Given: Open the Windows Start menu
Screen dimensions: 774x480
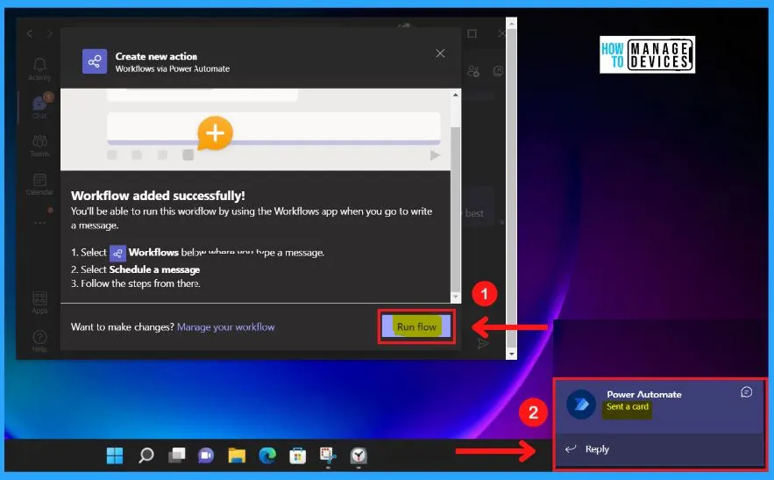Looking at the screenshot, I should coord(115,455).
